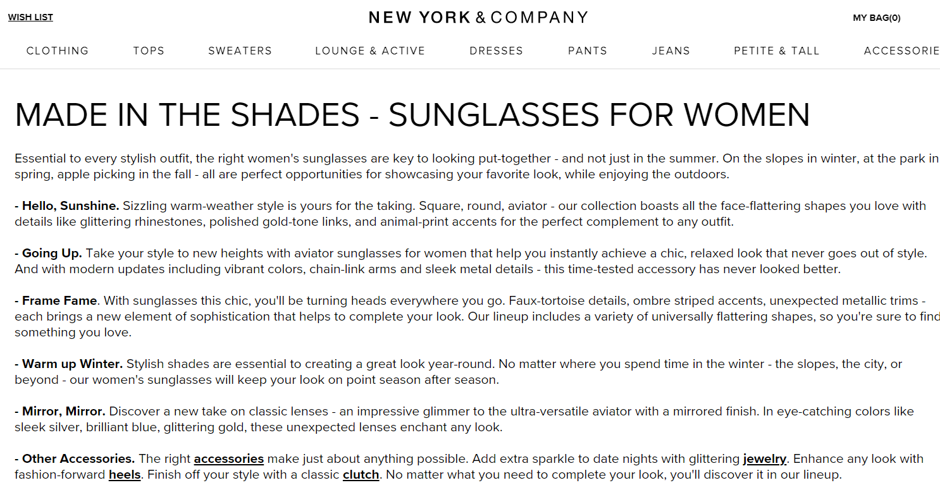Open the clutch link
The height and width of the screenshot is (497, 940).
coord(361,475)
